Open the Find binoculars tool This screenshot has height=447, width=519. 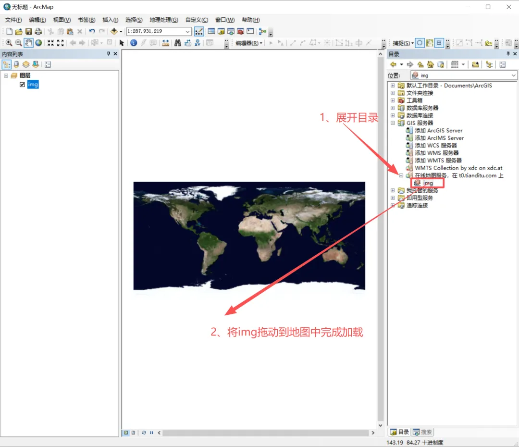point(178,43)
